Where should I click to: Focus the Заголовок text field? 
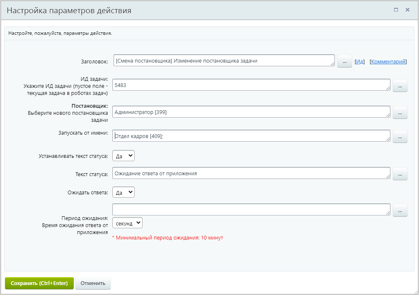[223, 60]
